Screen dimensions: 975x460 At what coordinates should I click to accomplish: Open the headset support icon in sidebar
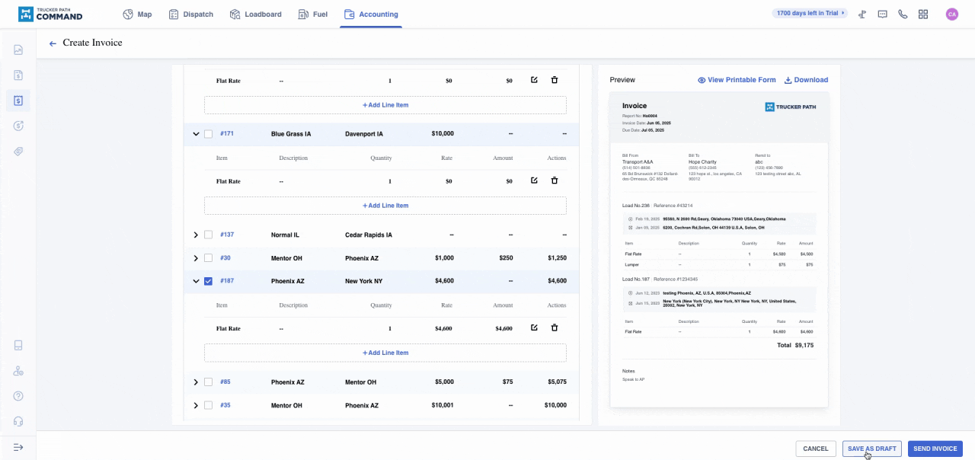[x=18, y=421]
